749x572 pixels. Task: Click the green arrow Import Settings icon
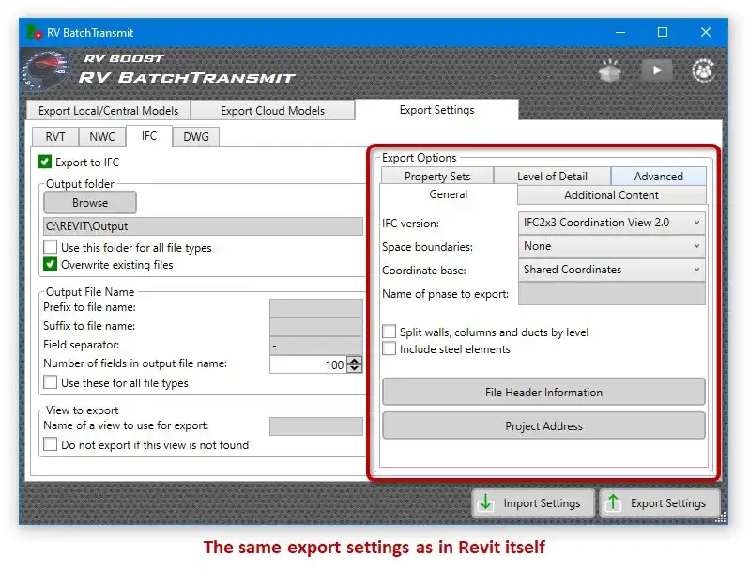(486, 502)
